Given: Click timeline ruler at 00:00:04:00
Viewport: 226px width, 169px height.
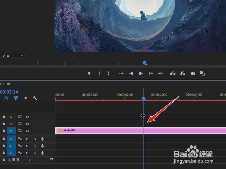Looking at the screenshot, I should coord(194,95).
